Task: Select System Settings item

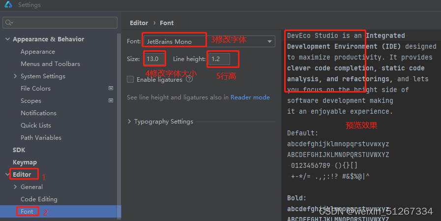Action: (43, 76)
